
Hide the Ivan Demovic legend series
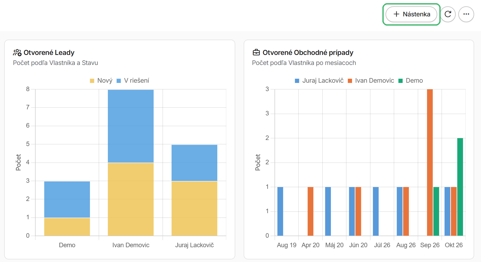click(371, 81)
